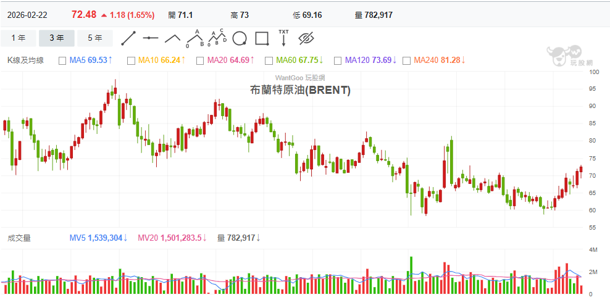The width and height of the screenshot is (610, 300).
Task: Activate the TXT text annotation tool
Action: [283, 38]
